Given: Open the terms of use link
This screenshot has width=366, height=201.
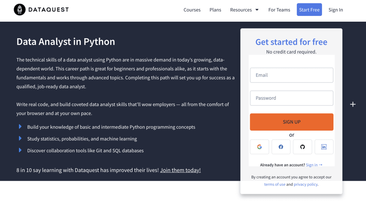Looking at the screenshot, I should (x=275, y=184).
